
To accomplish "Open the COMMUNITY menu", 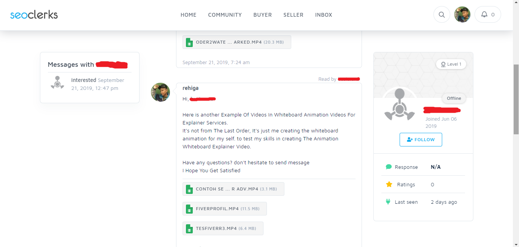I will (x=225, y=15).
